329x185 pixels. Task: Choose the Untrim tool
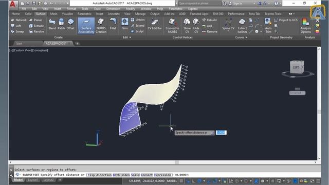click(138, 20)
